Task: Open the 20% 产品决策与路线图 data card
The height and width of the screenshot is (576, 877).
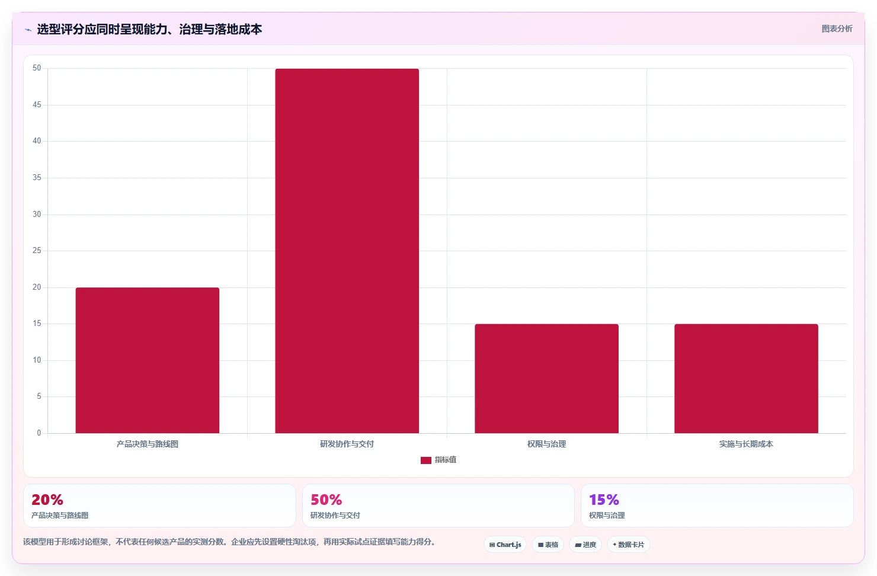Action: click(x=159, y=505)
